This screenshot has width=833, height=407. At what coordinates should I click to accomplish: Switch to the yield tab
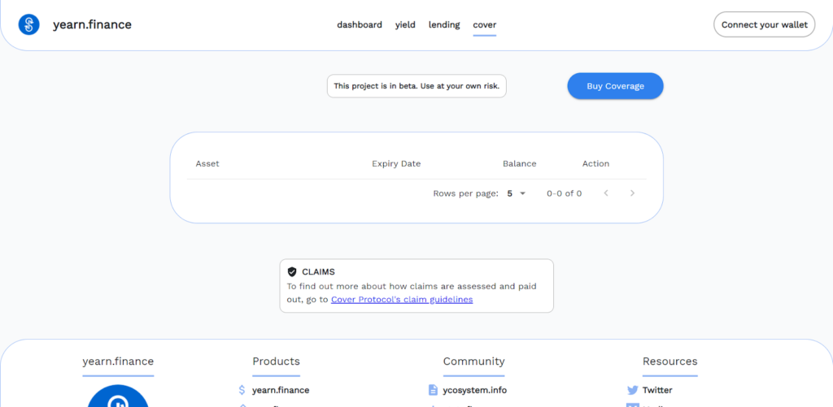coord(405,24)
